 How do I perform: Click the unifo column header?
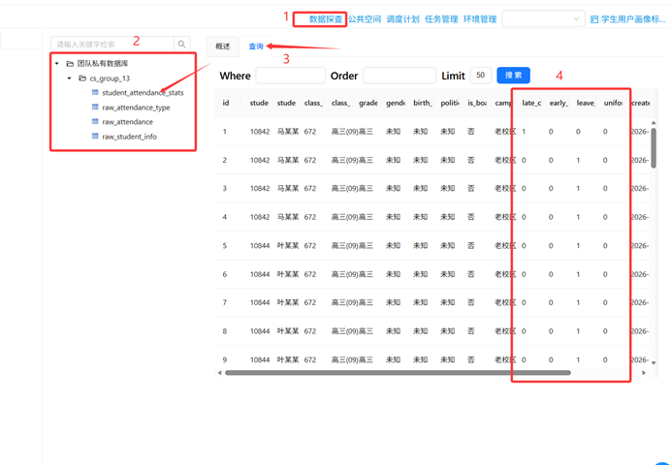point(613,103)
